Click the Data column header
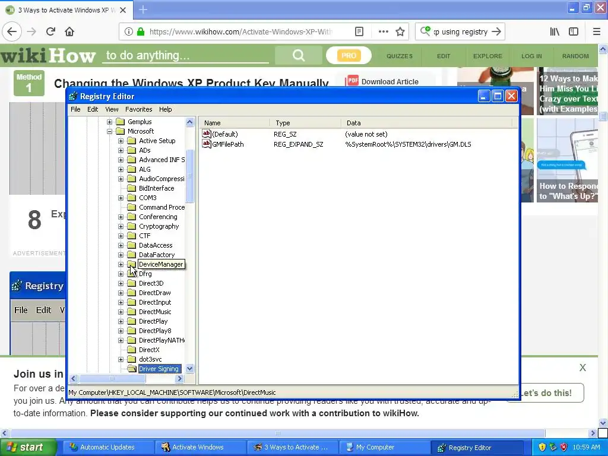 (x=426, y=123)
